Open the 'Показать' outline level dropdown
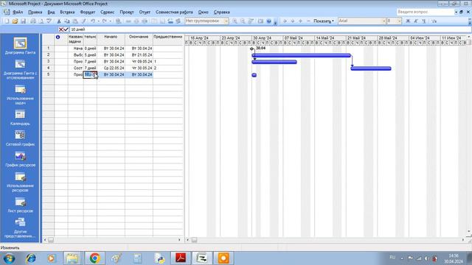The image size is (472, 265). click(324, 21)
